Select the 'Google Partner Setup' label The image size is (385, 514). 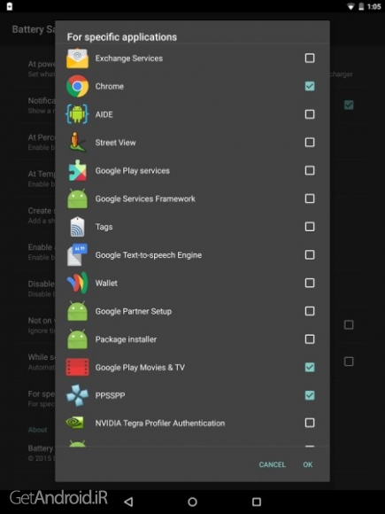point(134,311)
